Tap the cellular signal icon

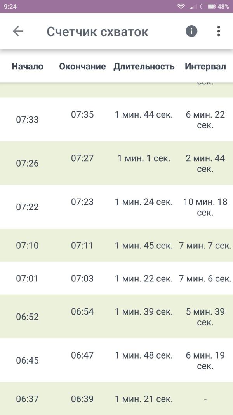click(193, 7)
